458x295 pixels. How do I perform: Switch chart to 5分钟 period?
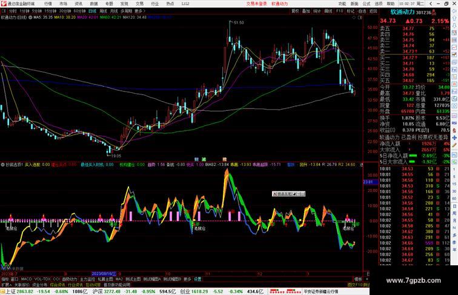coord(37,11)
